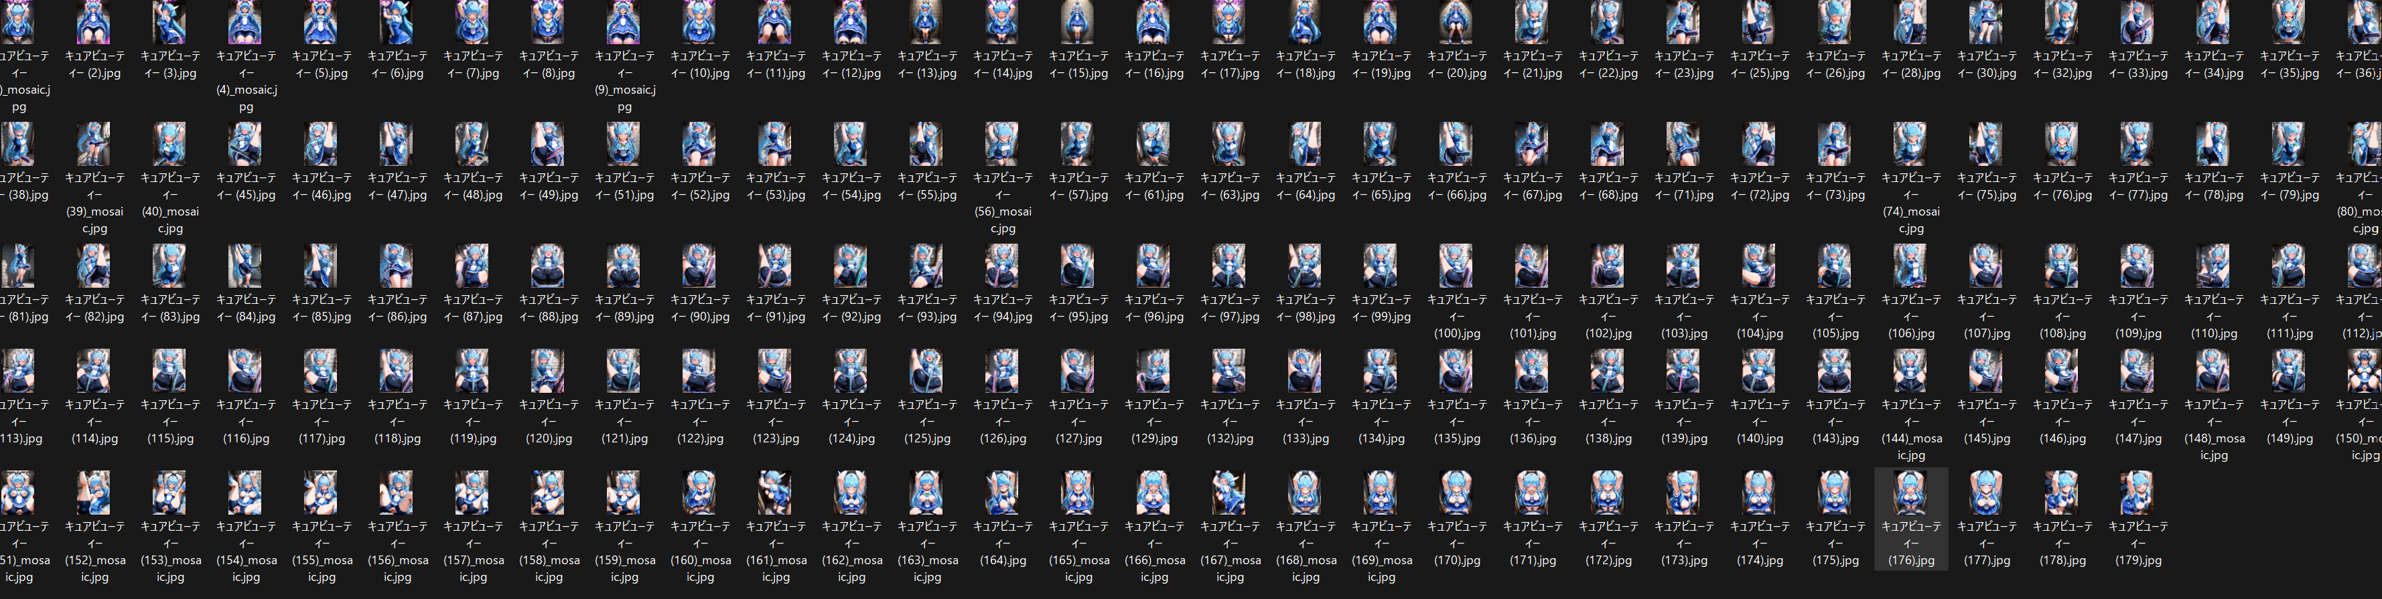
Task: Choose the (61).jpg image thumbnail
Action: click(1154, 144)
